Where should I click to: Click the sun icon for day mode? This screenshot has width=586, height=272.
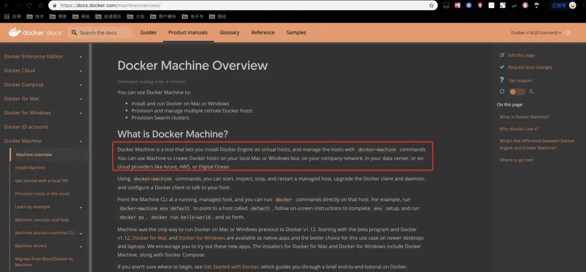(502, 92)
